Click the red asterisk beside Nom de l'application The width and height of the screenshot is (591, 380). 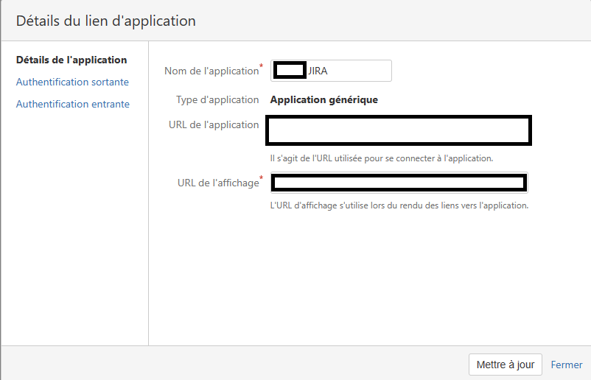261,66
